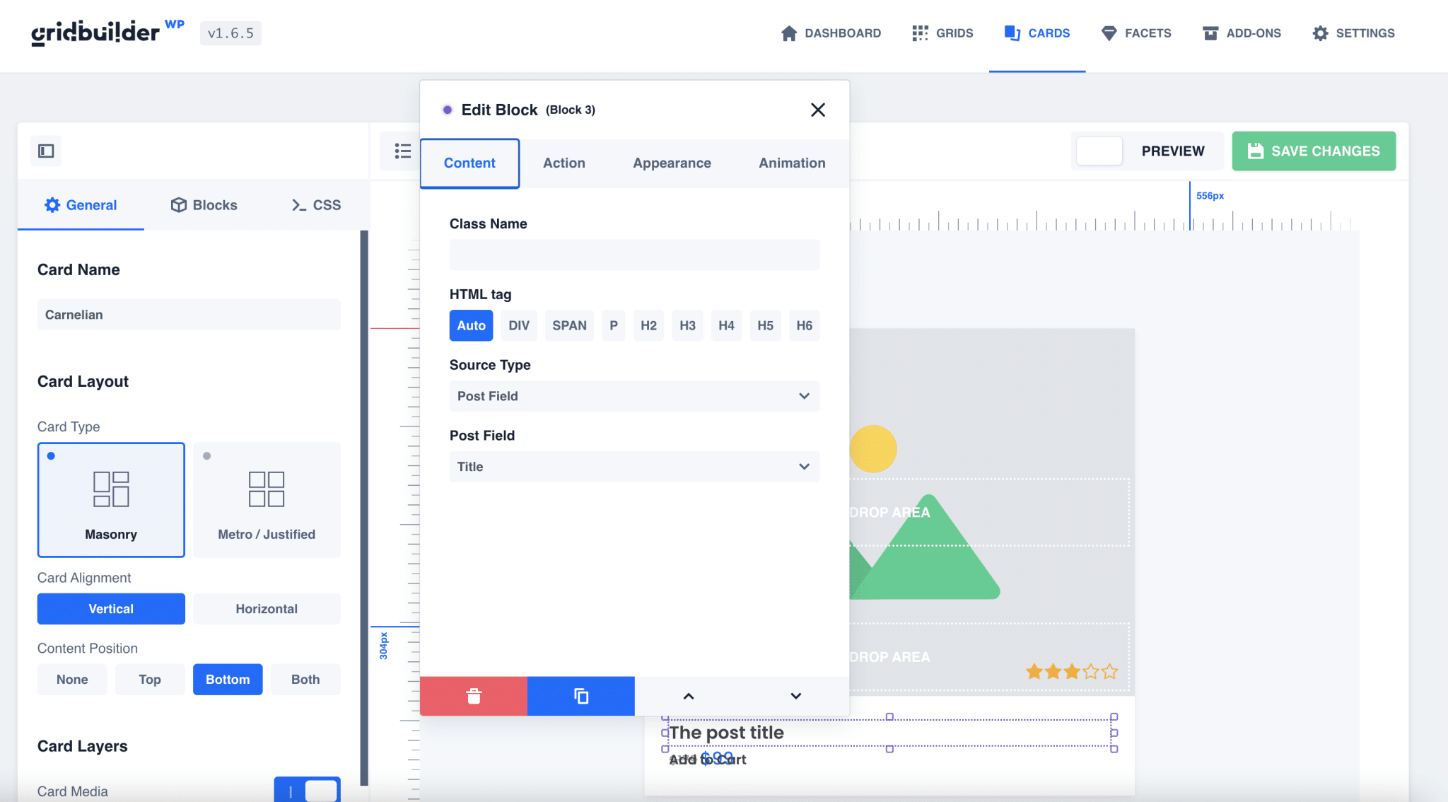Open the Dashboard page
This screenshot has height=802, width=1448.
831,33
